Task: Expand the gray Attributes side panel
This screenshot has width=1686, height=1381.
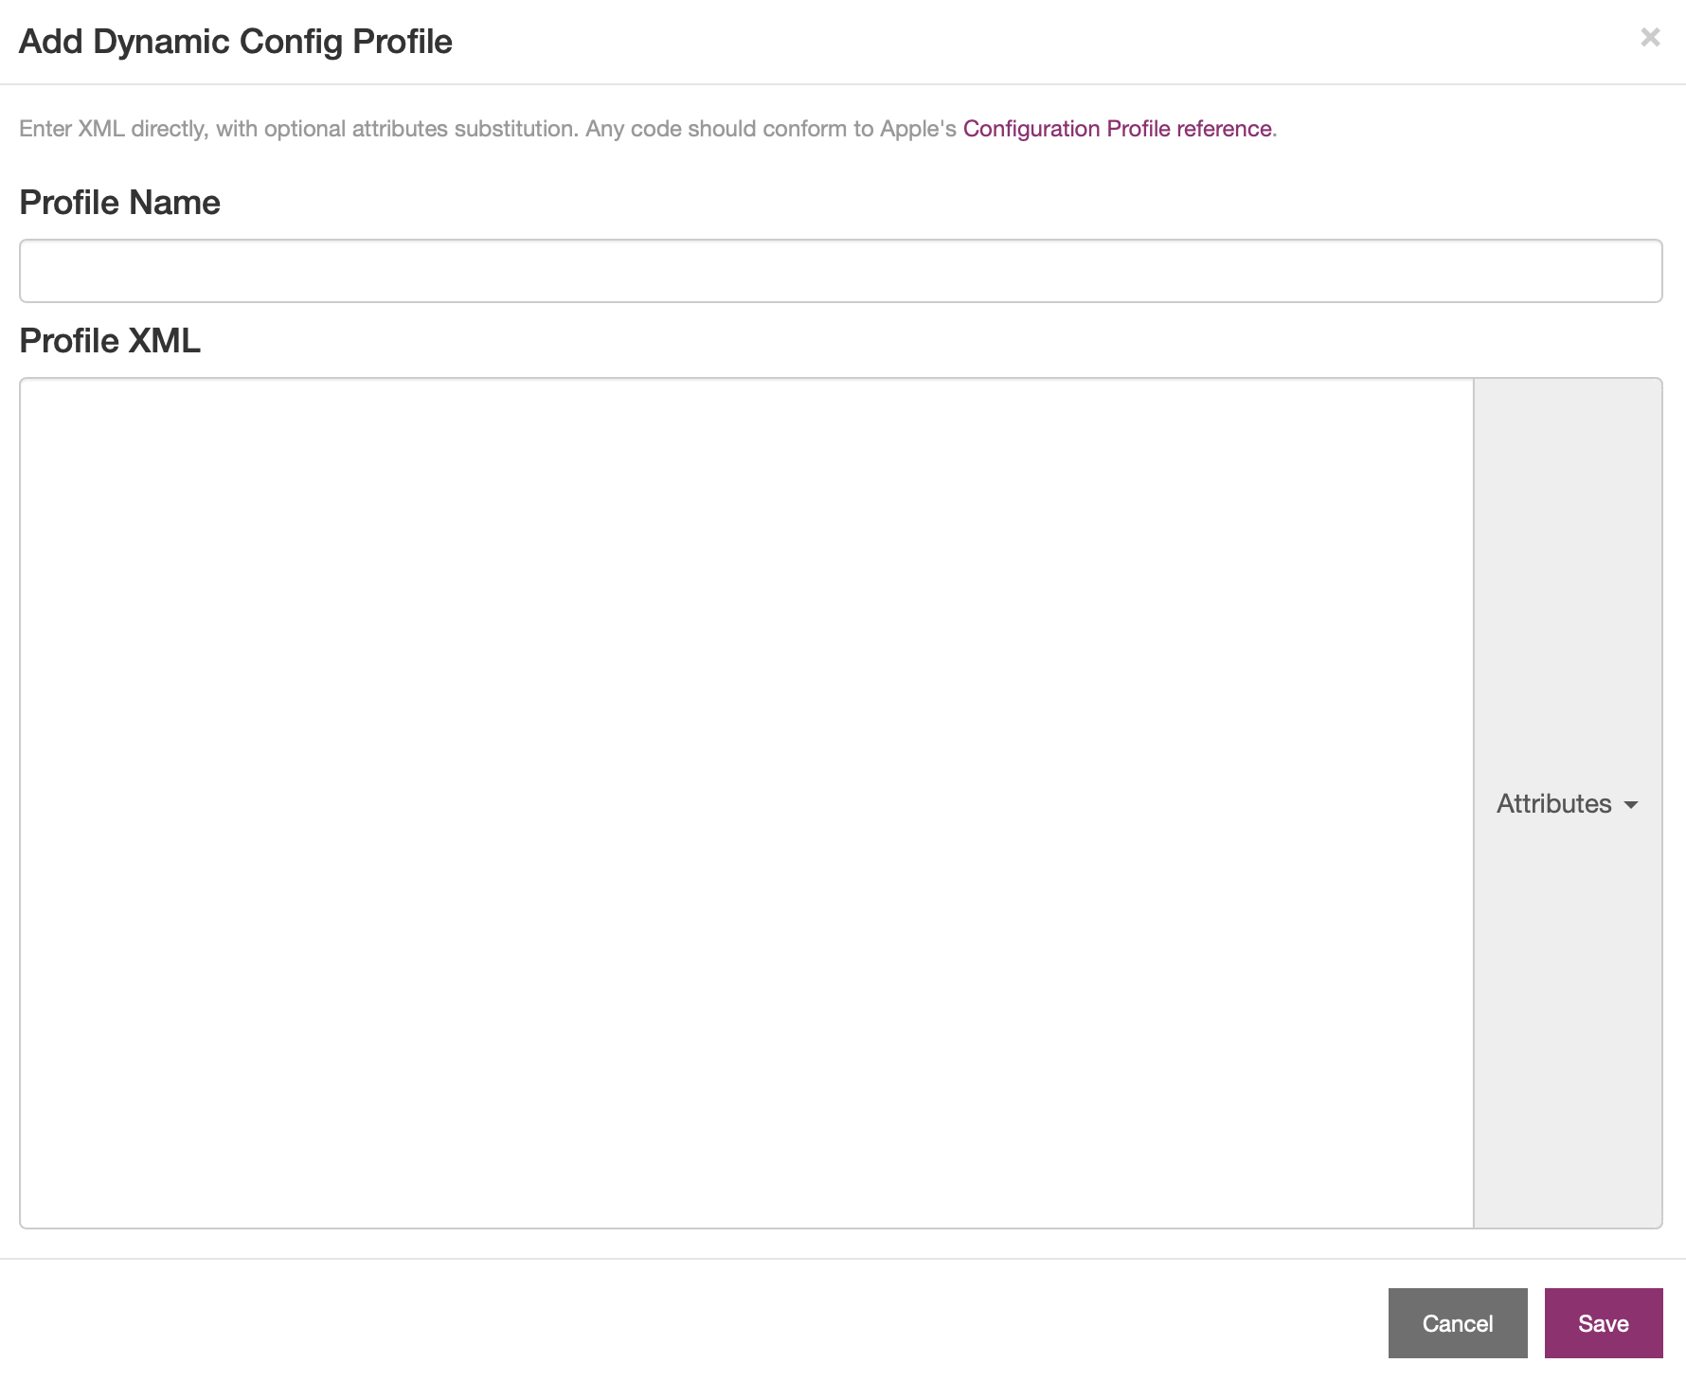Action: [1568, 803]
